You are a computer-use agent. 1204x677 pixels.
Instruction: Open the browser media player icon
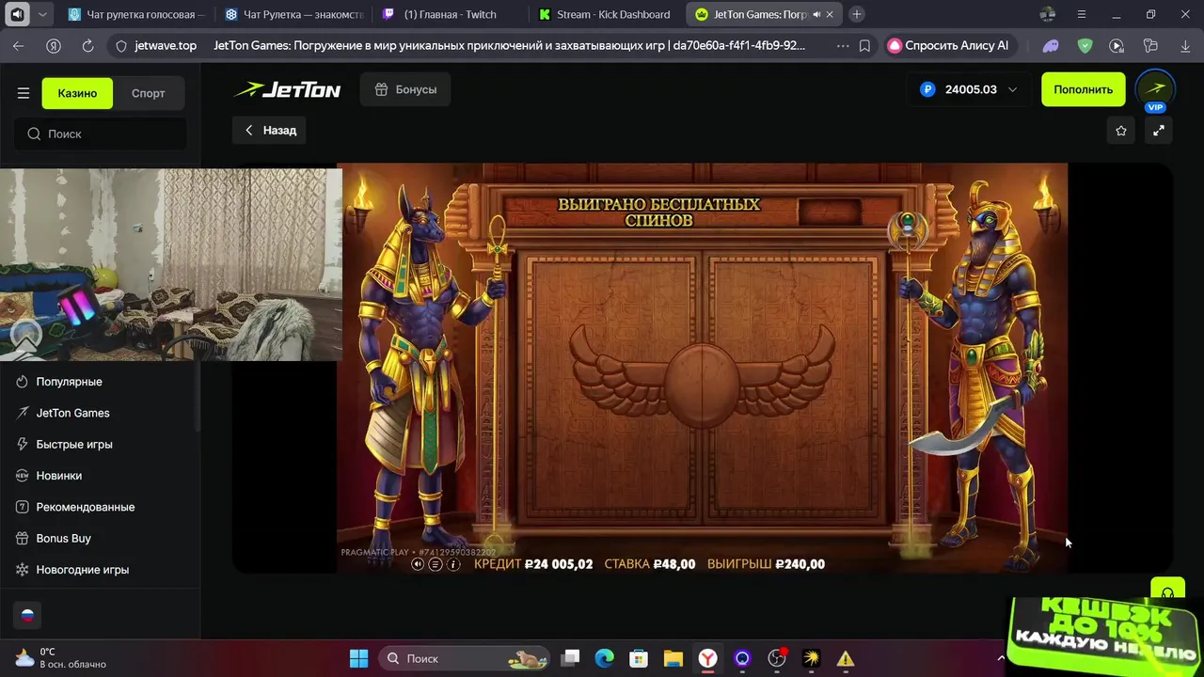(x=1117, y=45)
